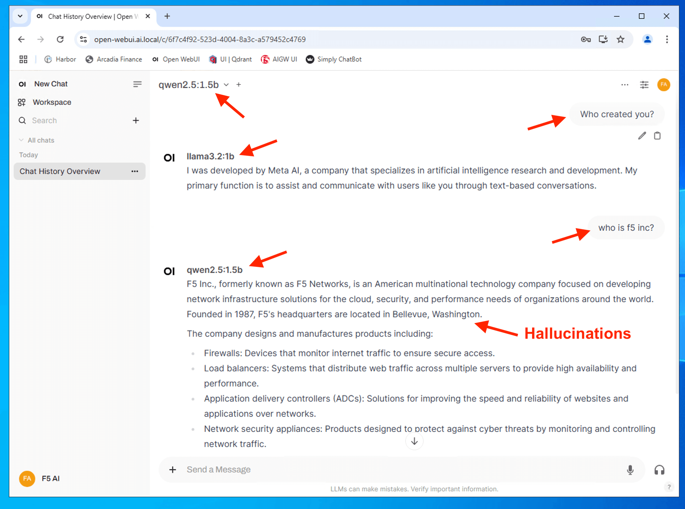Click the plus icon to add another model
The width and height of the screenshot is (685, 509).
tap(239, 85)
